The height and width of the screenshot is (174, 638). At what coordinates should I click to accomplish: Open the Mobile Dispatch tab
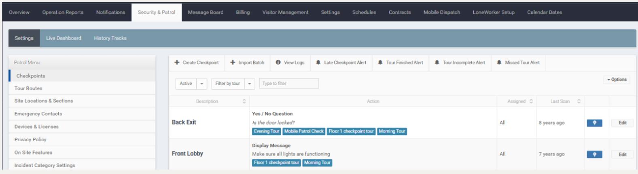coord(442,13)
